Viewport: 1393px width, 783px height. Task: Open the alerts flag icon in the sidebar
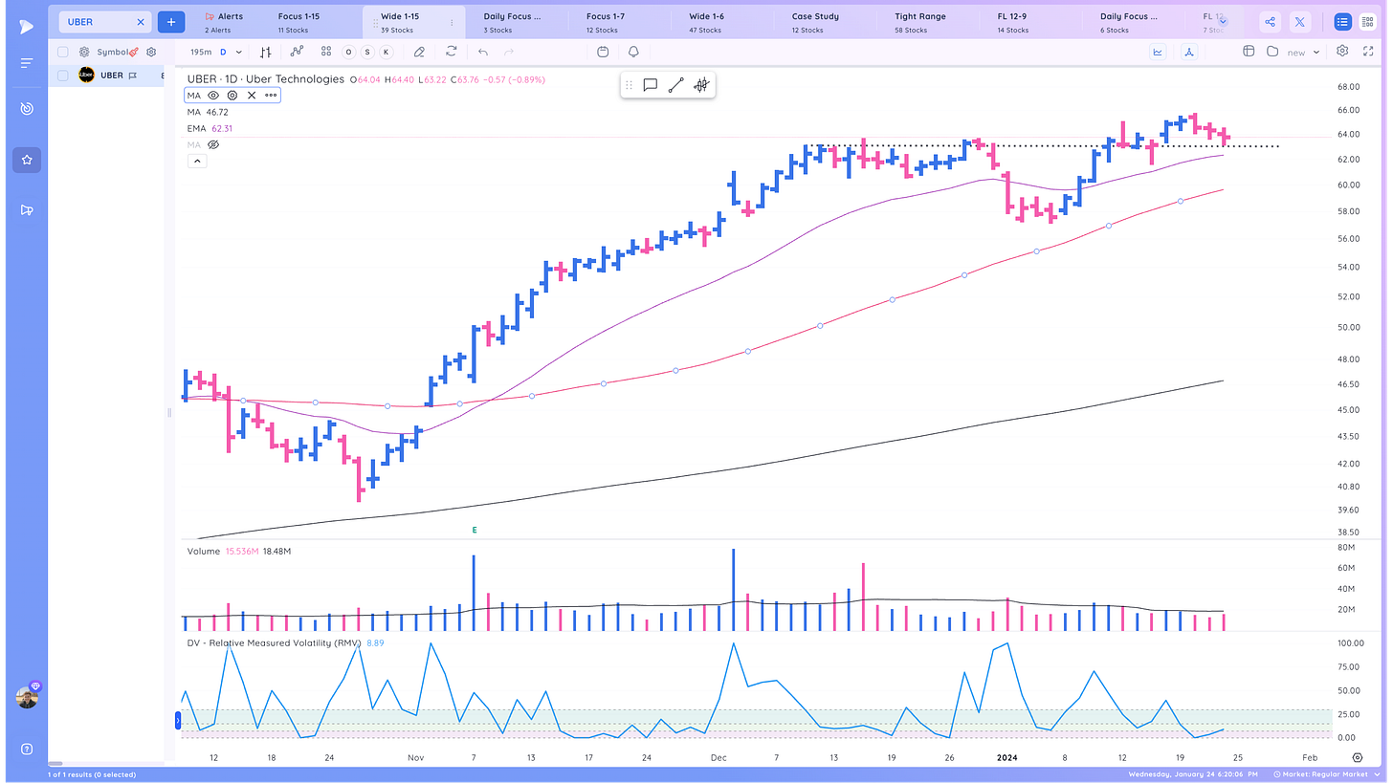[26, 210]
